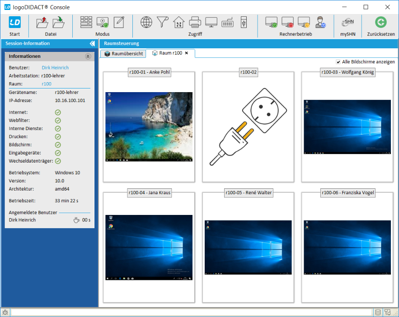This screenshot has width=399, height=317.
Task: Select the pencil edit mode icon
Action: [x=119, y=22]
